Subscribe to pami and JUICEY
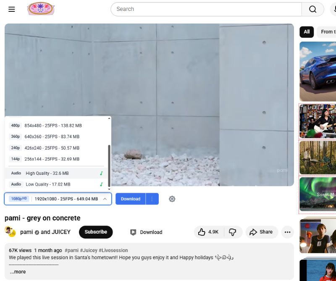The height and width of the screenshot is (281, 336). click(96, 232)
